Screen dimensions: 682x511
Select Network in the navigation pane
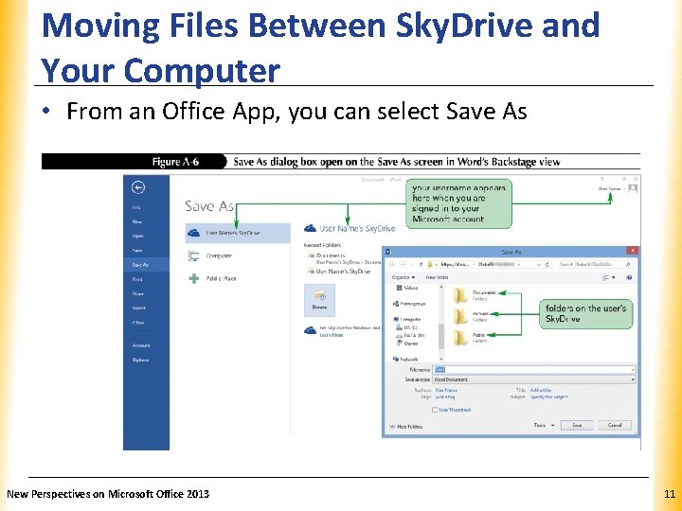coord(405,360)
